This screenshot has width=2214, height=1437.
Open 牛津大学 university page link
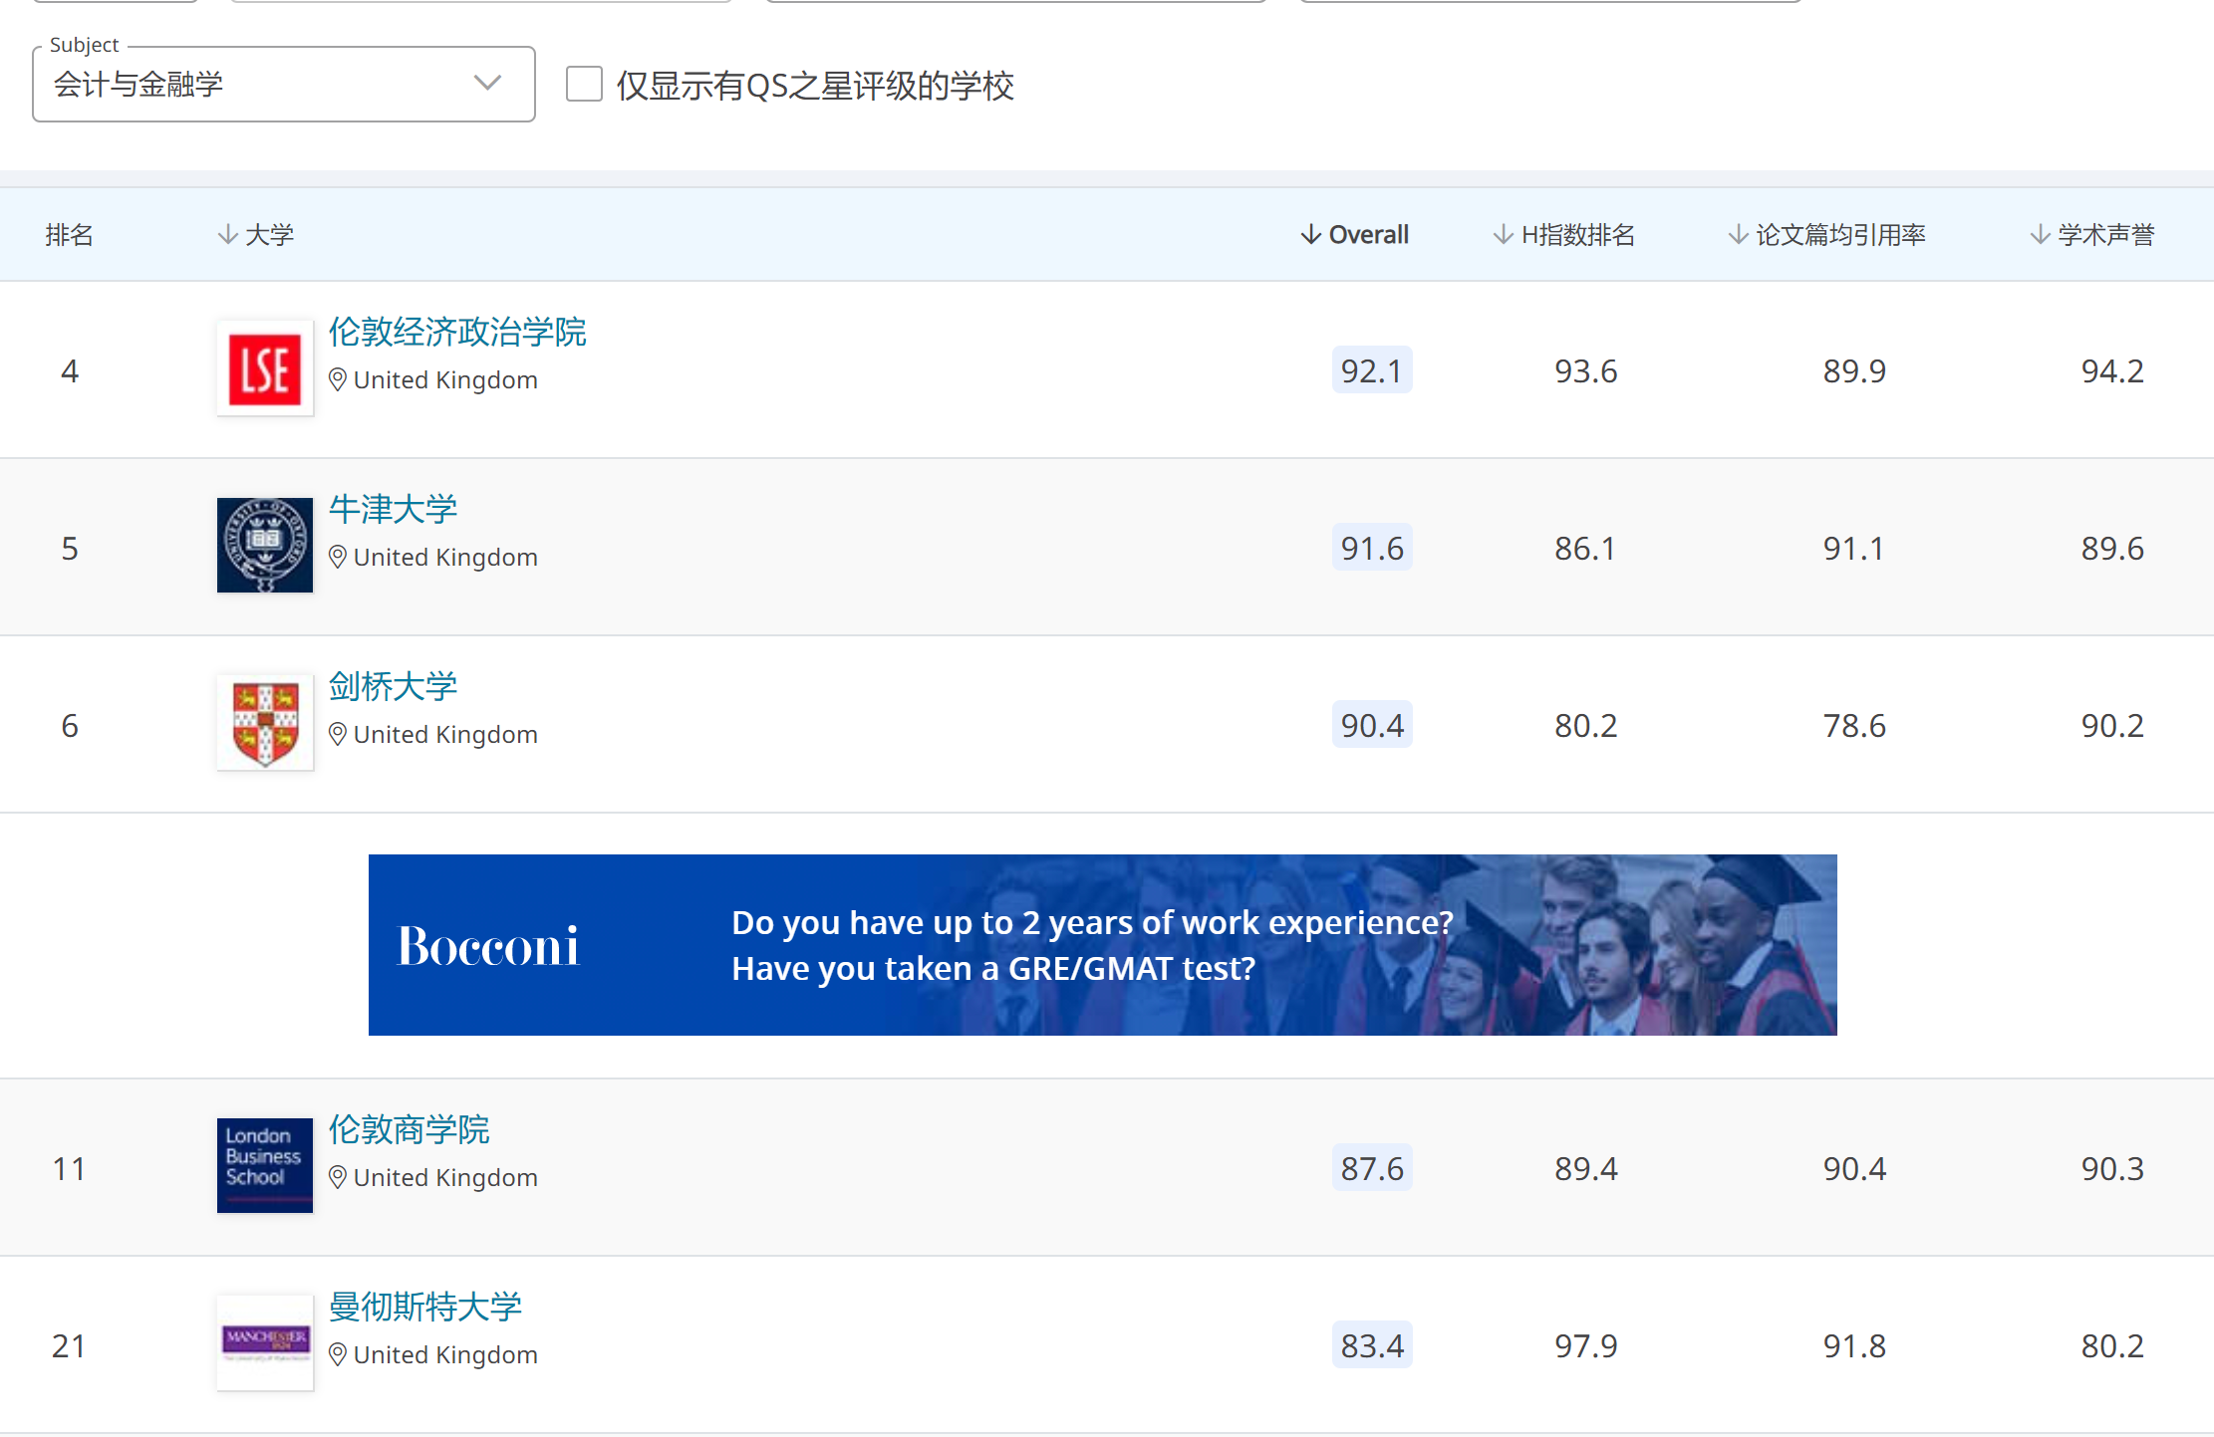[393, 509]
